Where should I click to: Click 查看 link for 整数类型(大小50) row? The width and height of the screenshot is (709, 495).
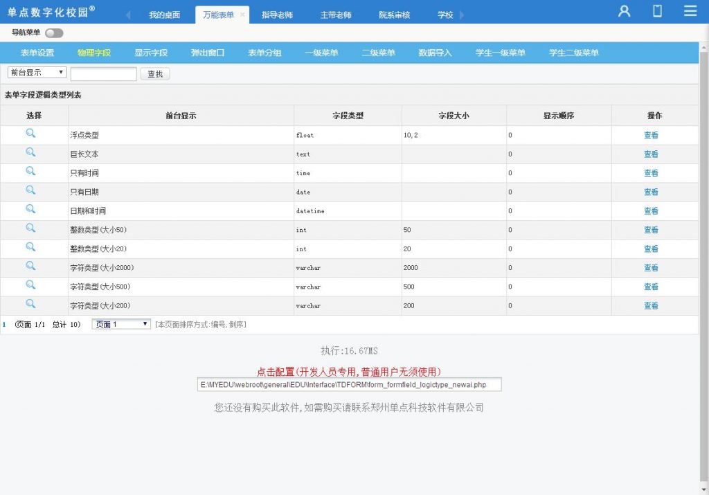pos(651,230)
